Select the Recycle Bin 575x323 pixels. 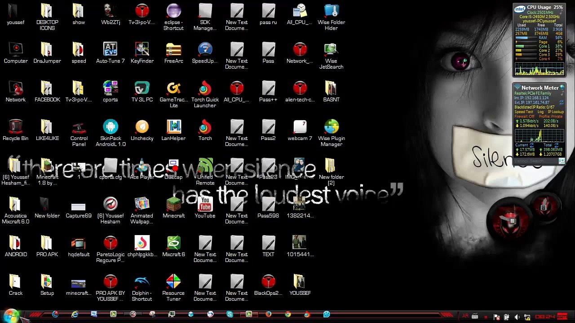(16, 127)
